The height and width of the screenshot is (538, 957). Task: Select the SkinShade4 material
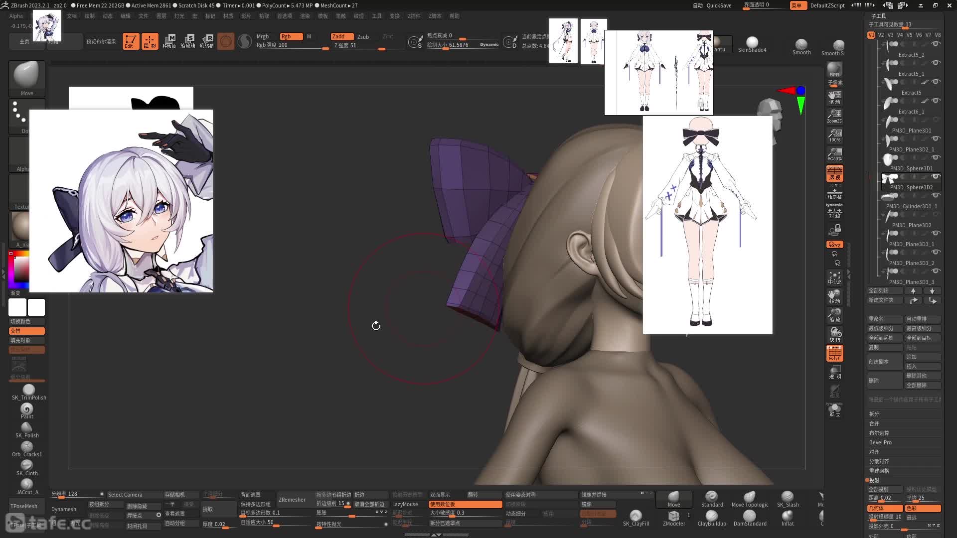pos(752,44)
